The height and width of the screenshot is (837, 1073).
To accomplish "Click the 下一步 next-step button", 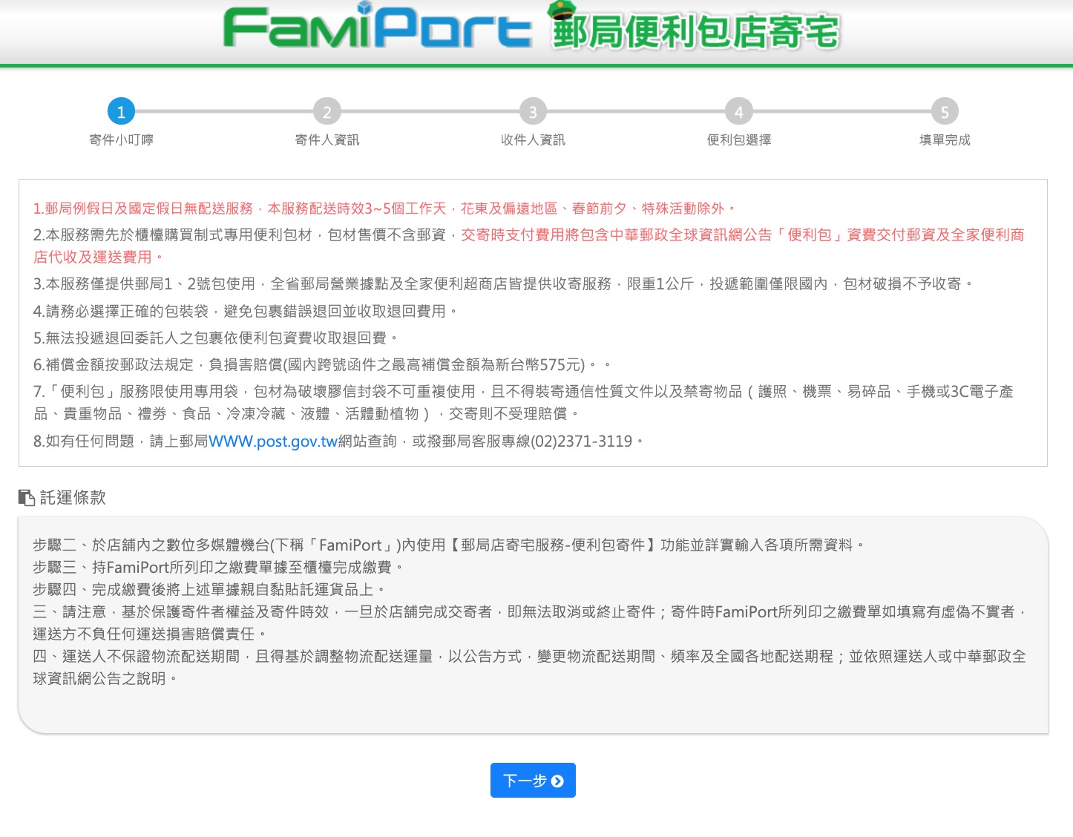I will (x=533, y=781).
